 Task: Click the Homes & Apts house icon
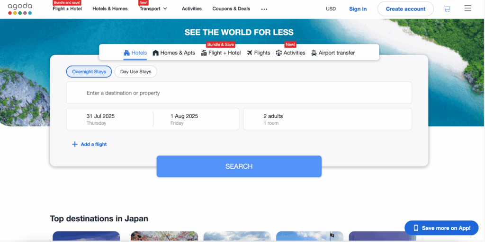(x=155, y=53)
